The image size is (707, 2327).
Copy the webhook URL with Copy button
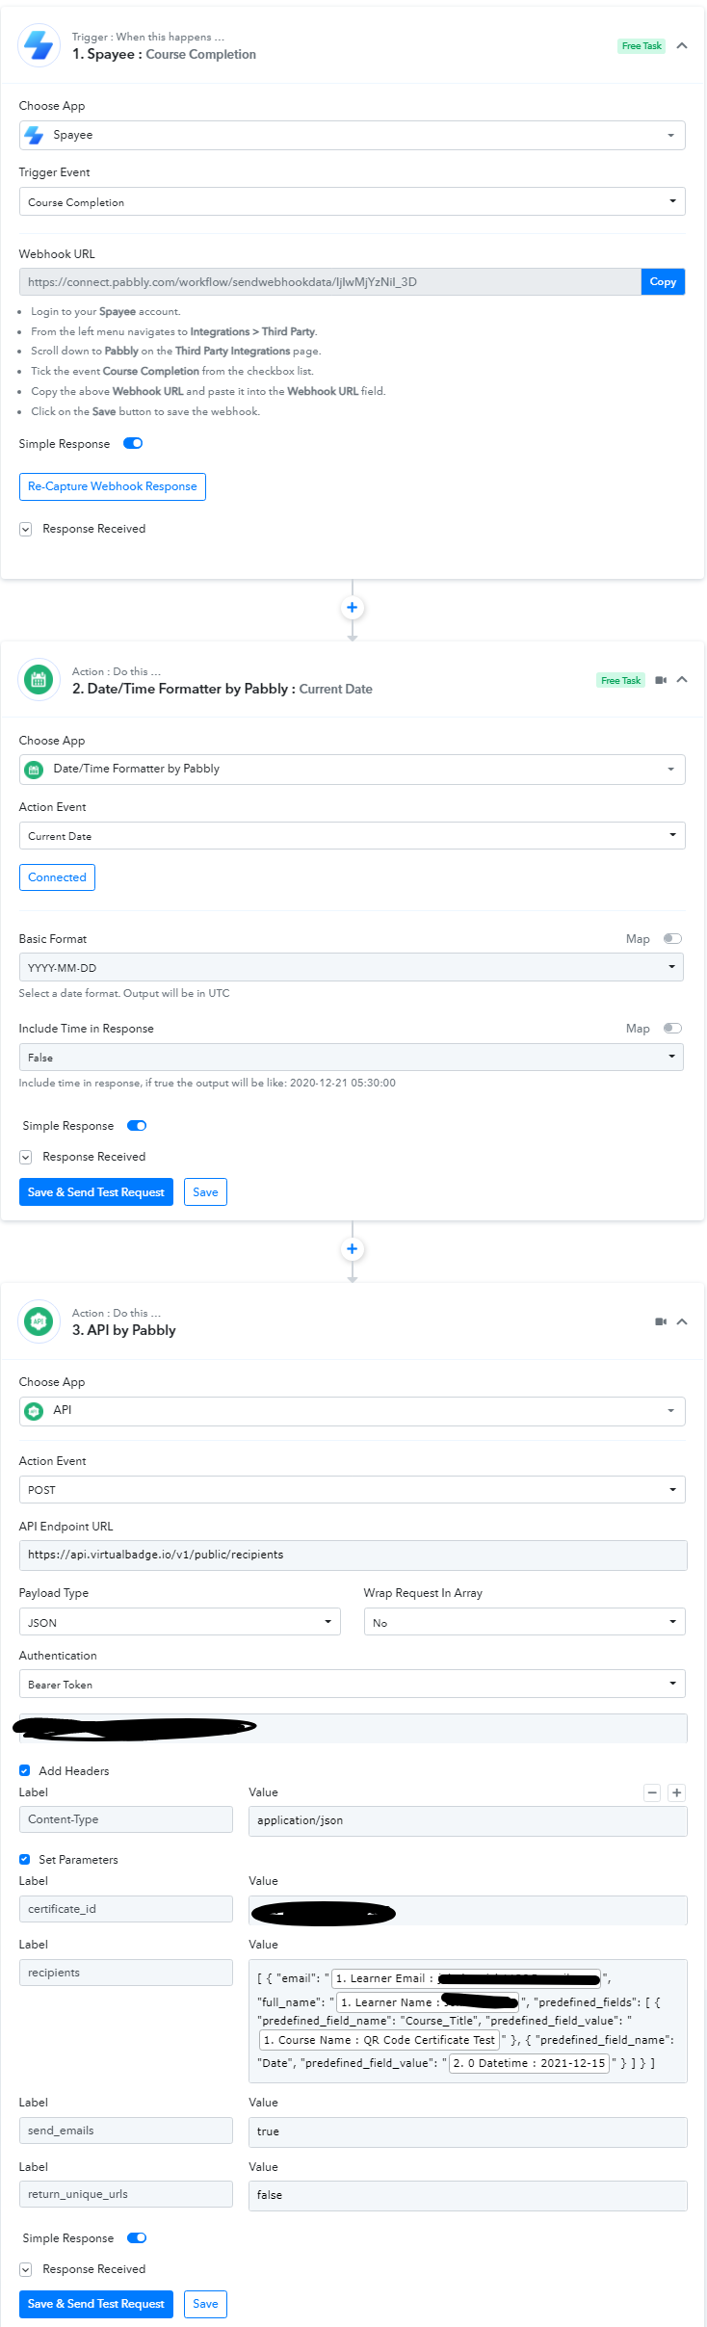(x=663, y=282)
